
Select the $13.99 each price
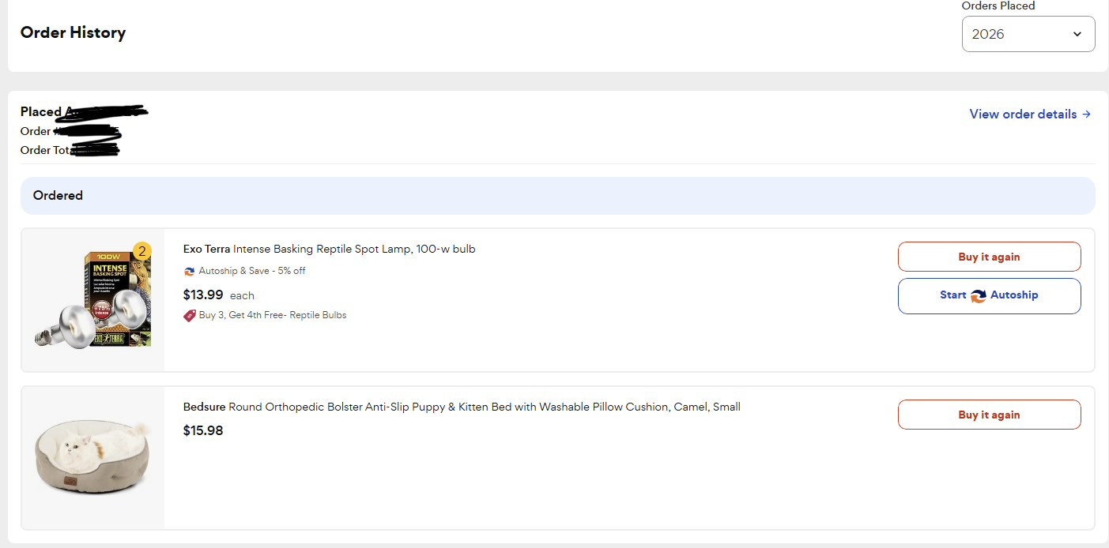point(219,295)
